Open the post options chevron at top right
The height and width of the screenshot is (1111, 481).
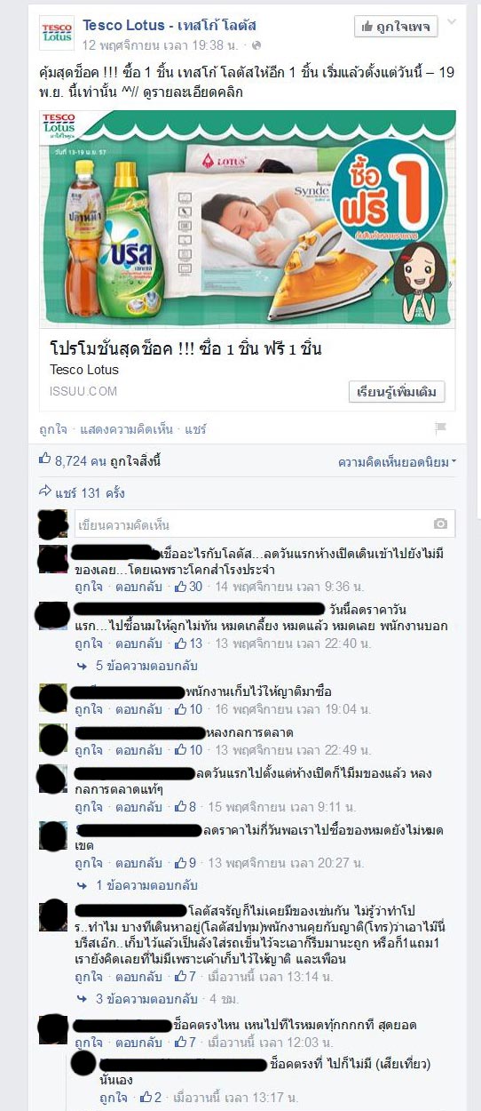453,22
